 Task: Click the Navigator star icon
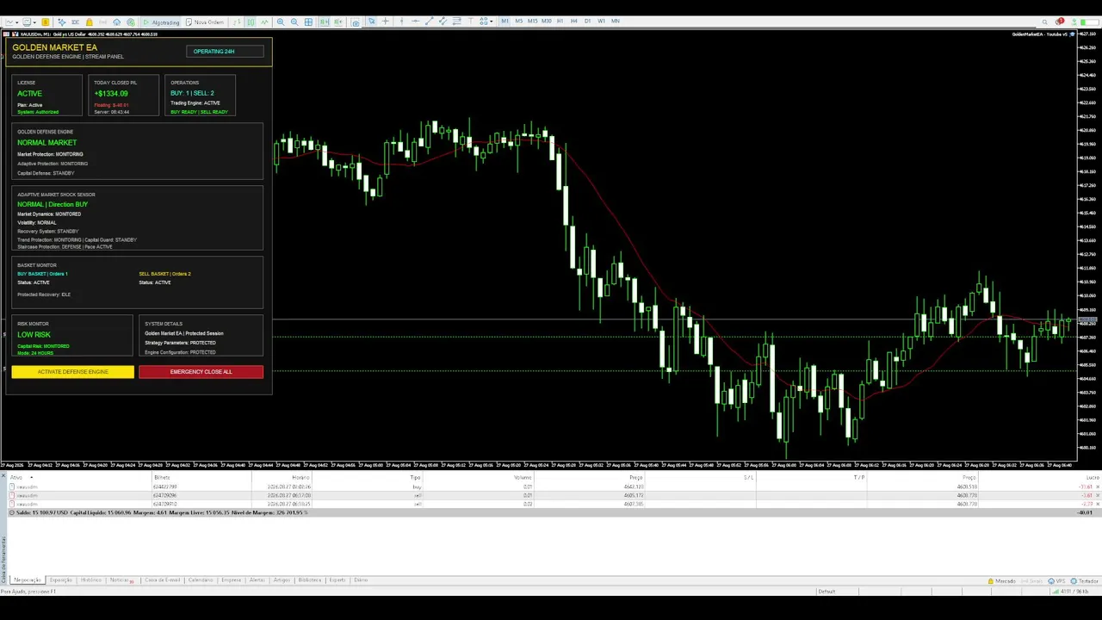click(x=61, y=22)
